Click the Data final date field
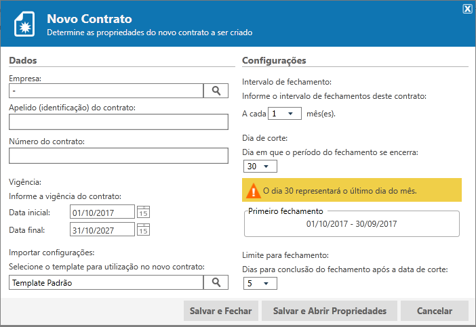 pyautogui.click(x=102, y=230)
